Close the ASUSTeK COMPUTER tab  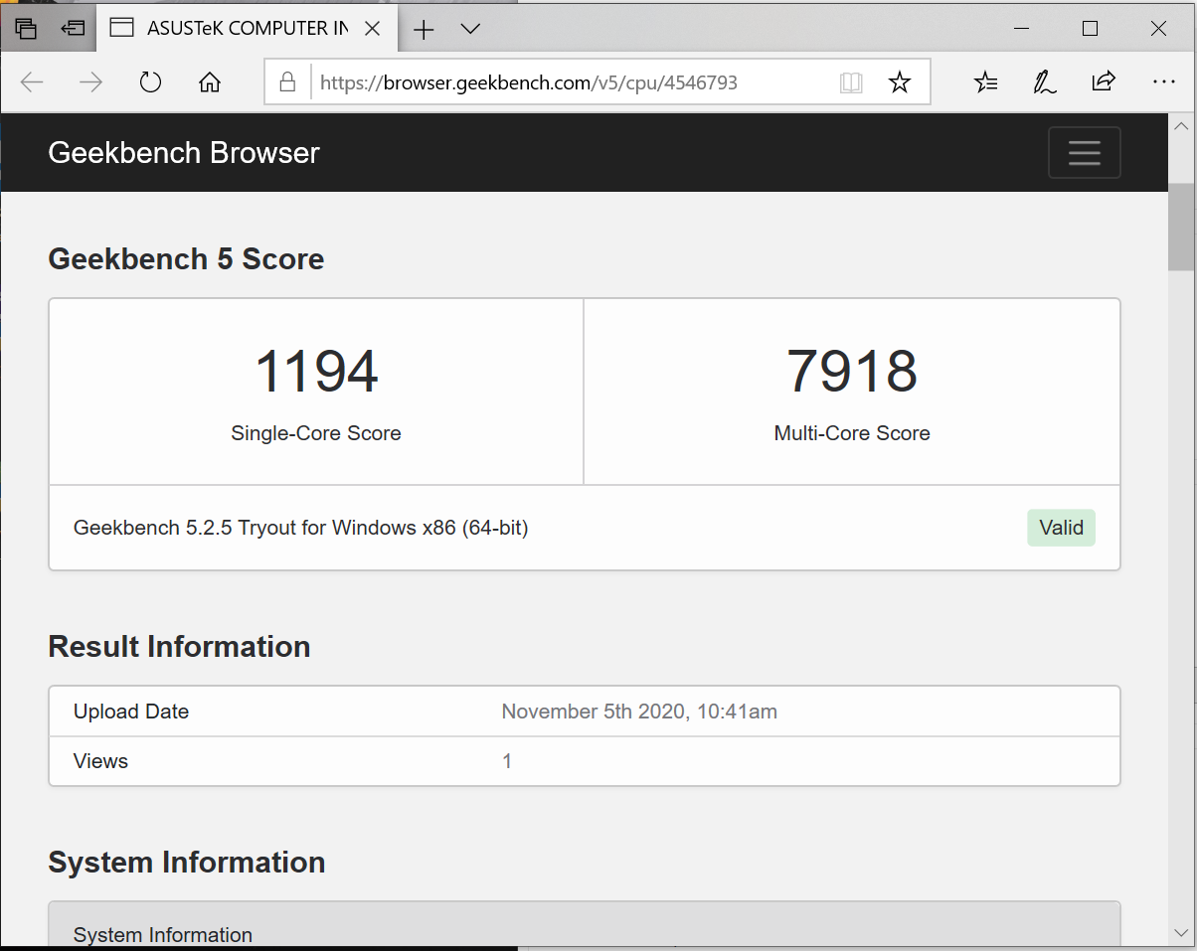pos(373,29)
